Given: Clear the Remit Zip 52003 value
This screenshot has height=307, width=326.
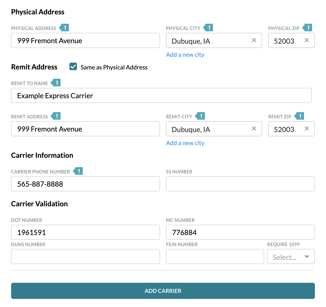Looking at the screenshot, I should pyautogui.click(x=307, y=129).
